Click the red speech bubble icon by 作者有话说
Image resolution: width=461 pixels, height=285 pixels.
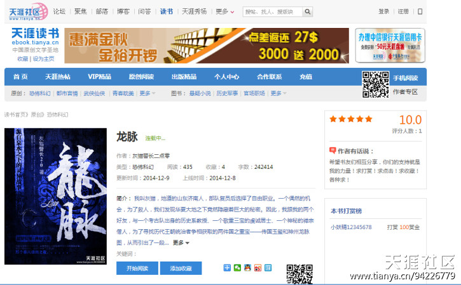(332, 150)
